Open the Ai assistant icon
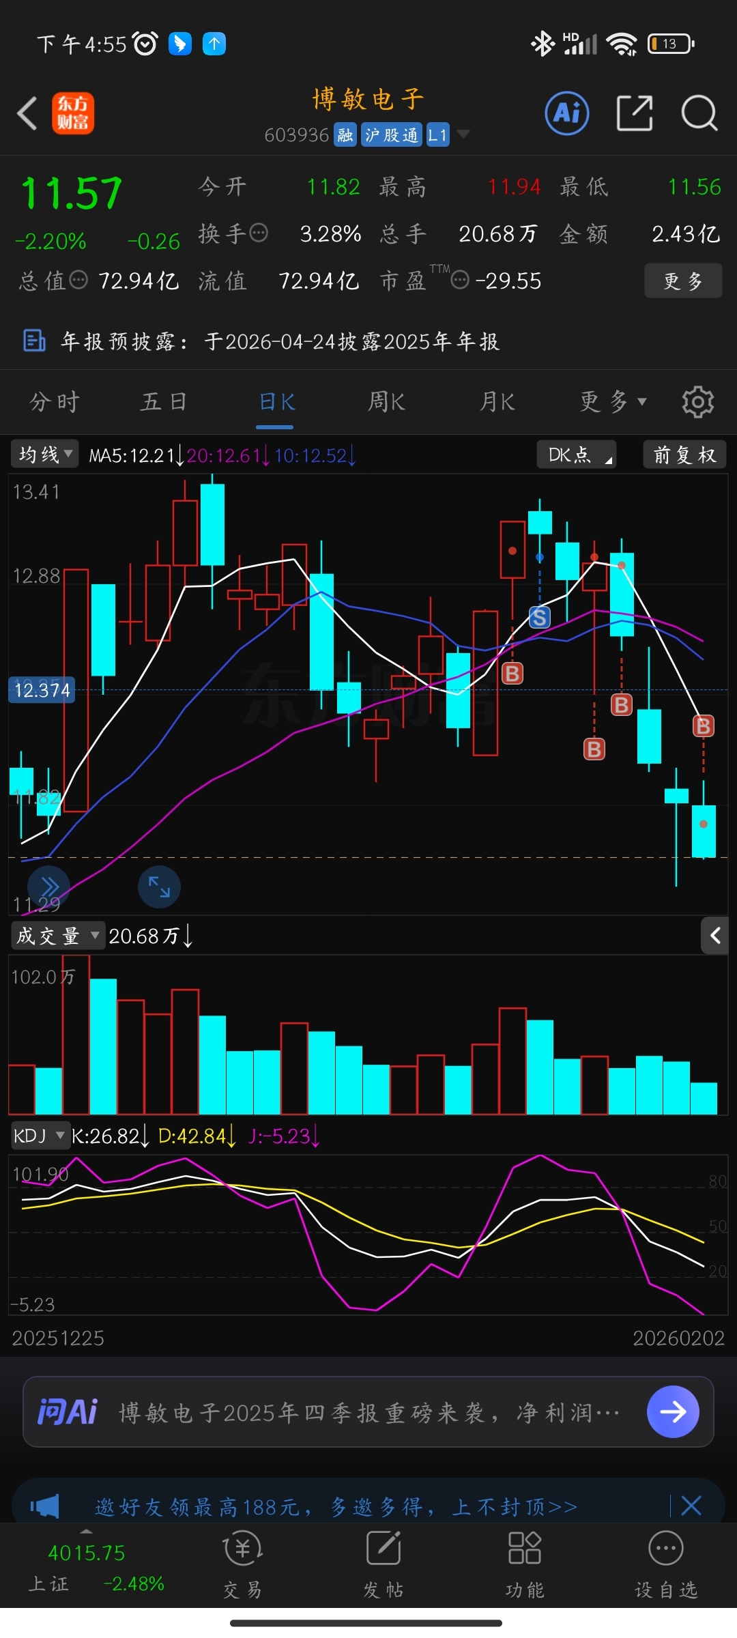The width and height of the screenshot is (737, 1638). 567,113
